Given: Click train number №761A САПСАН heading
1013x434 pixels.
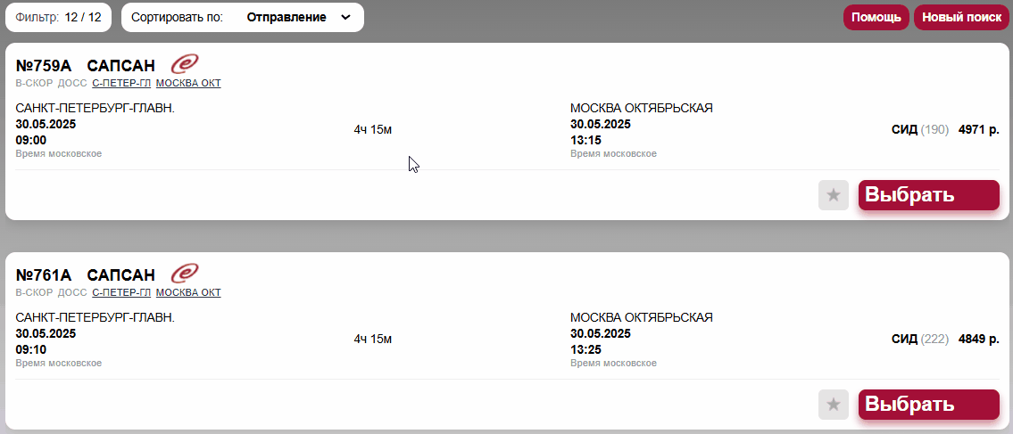Looking at the screenshot, I should pyautogui.click(x=86, y=274).
